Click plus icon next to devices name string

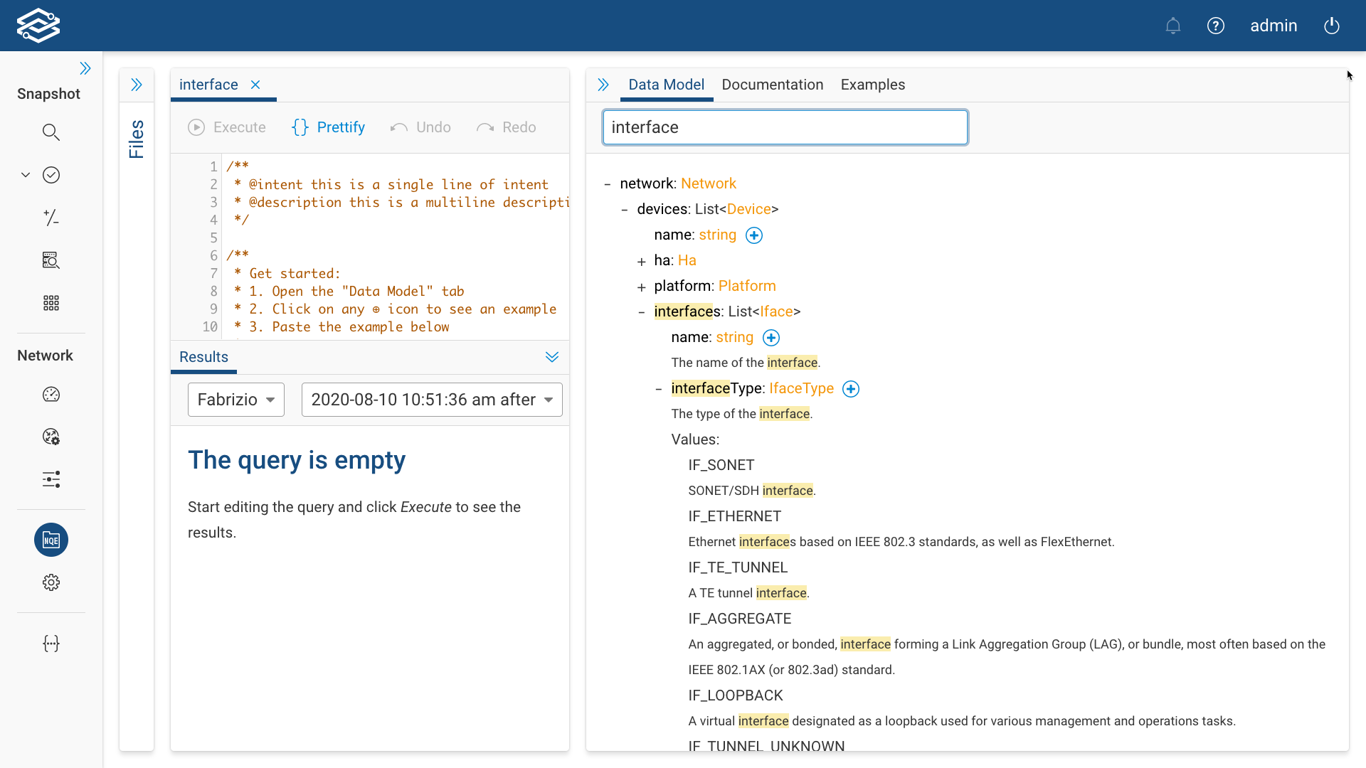click(754, 235)
